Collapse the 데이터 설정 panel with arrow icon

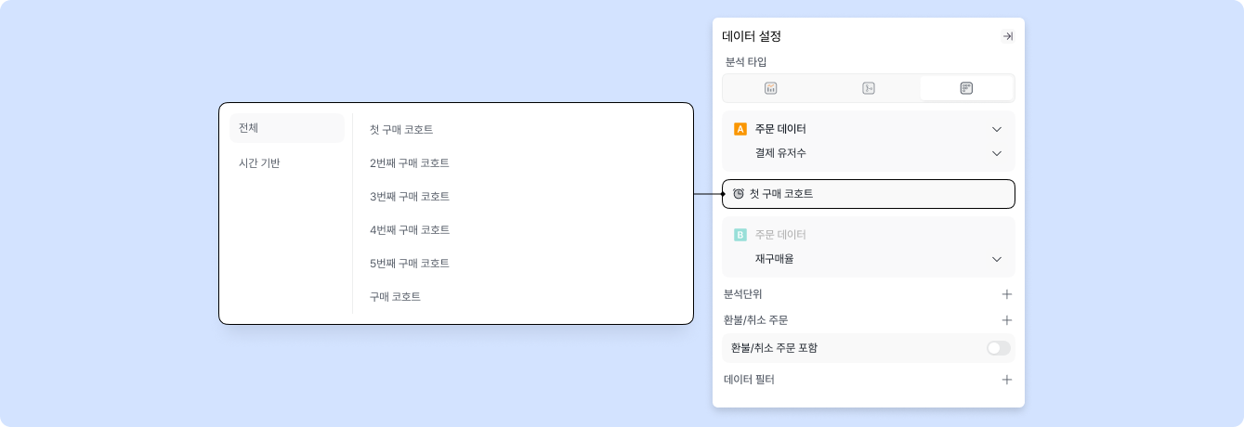tap(1007, 36)
